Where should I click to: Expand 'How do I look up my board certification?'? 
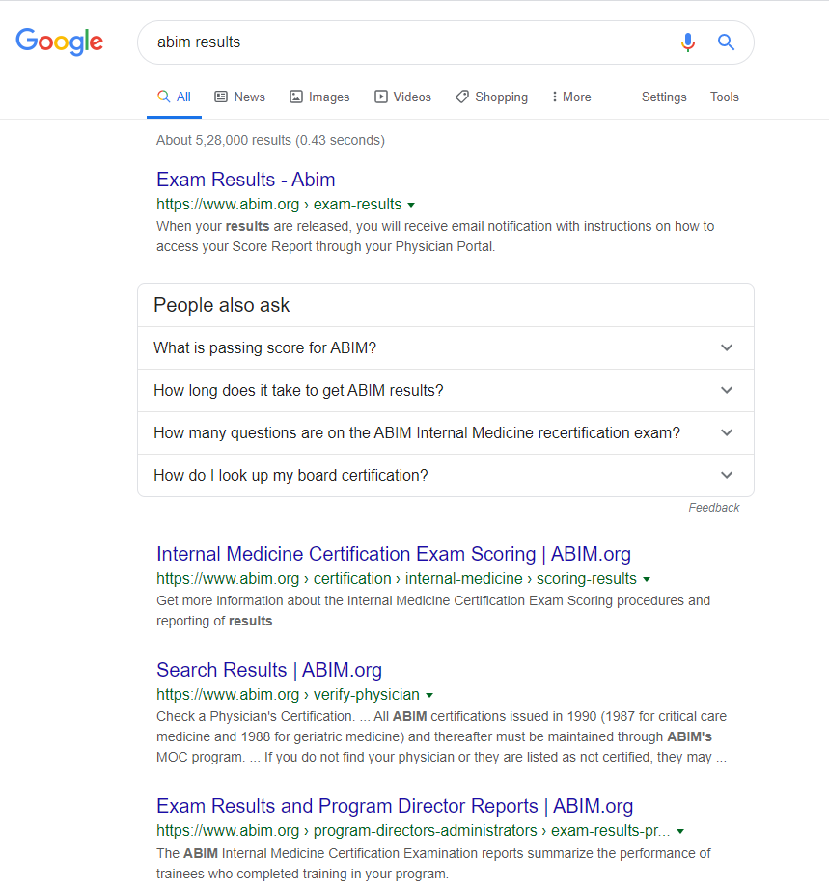(x=445, y=475)
